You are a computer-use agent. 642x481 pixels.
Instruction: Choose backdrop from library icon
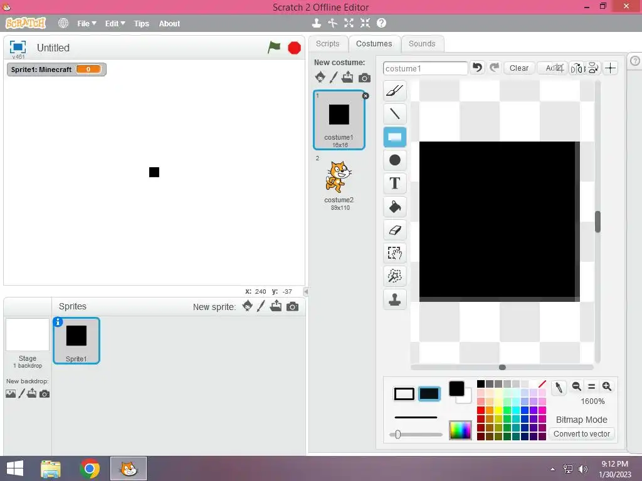11,393
